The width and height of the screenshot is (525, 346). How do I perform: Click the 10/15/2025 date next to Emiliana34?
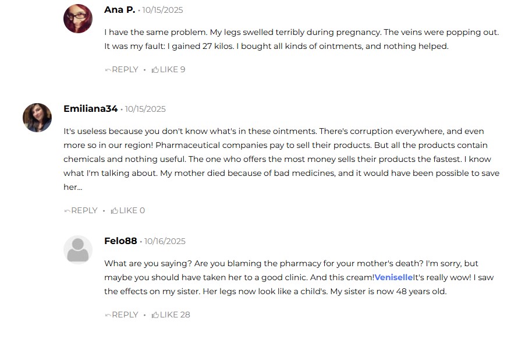(145, 110)
